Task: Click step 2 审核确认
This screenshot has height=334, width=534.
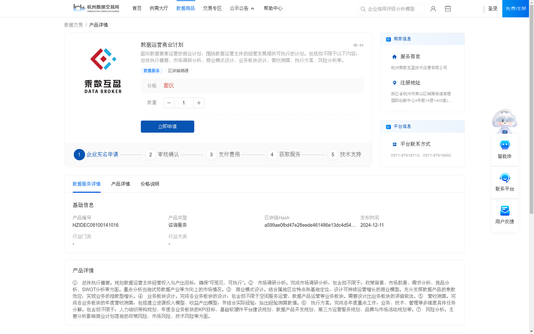Action: [x=162, y=155]
